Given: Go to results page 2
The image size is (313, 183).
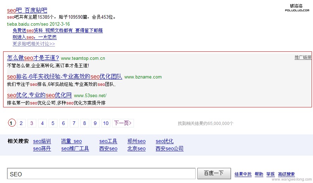Looking at the screenshot, I should tap(21, 123).
